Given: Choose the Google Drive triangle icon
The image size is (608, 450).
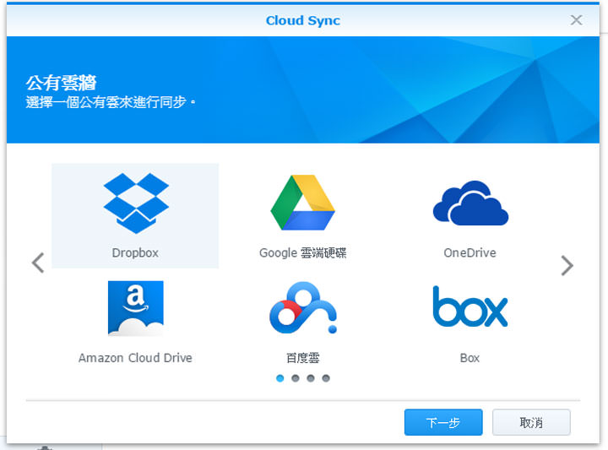Looking at the screenshot, I should click(302, 203).
